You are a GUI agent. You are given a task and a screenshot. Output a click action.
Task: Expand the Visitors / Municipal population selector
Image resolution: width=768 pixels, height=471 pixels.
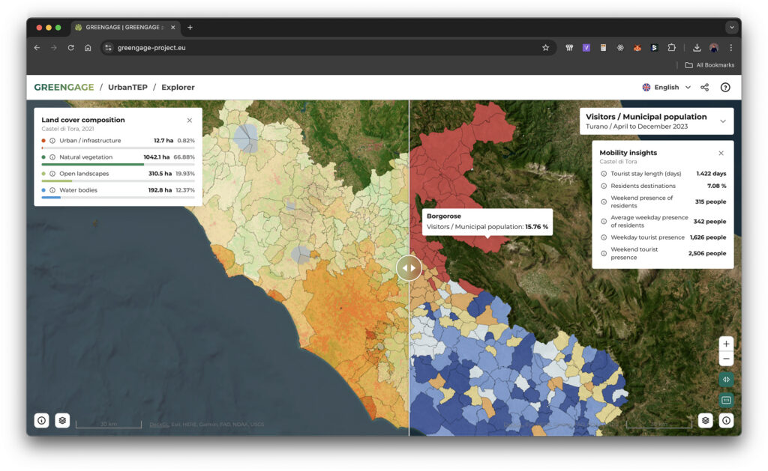point(723,121)
